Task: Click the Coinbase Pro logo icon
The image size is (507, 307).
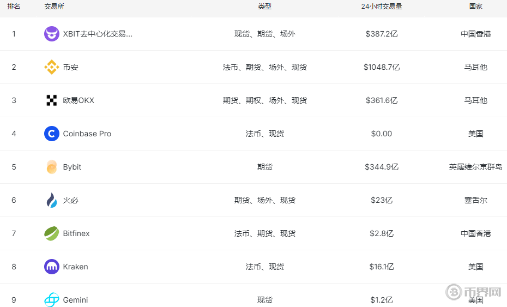Action: 52,134
